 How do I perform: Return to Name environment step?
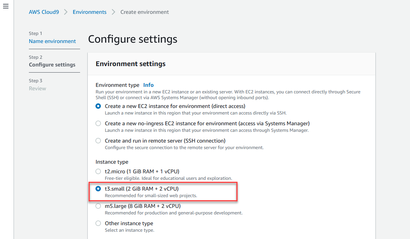pyautogui.click(x=52, y=41)
